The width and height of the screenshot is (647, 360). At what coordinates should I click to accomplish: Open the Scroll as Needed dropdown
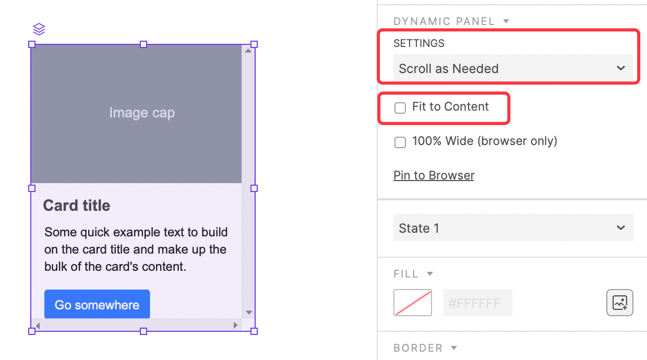coord(513,68)
